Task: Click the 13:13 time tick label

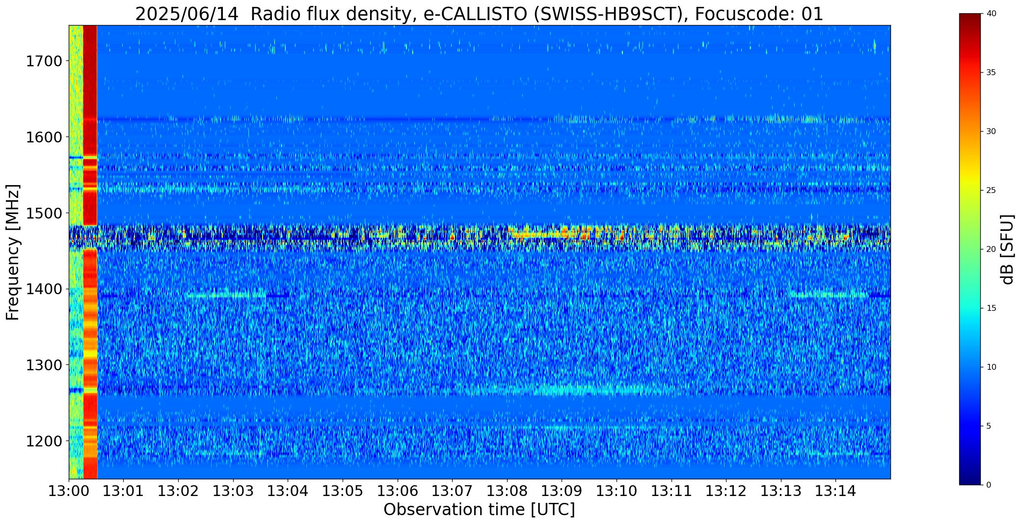Action: tap(781, 491)
